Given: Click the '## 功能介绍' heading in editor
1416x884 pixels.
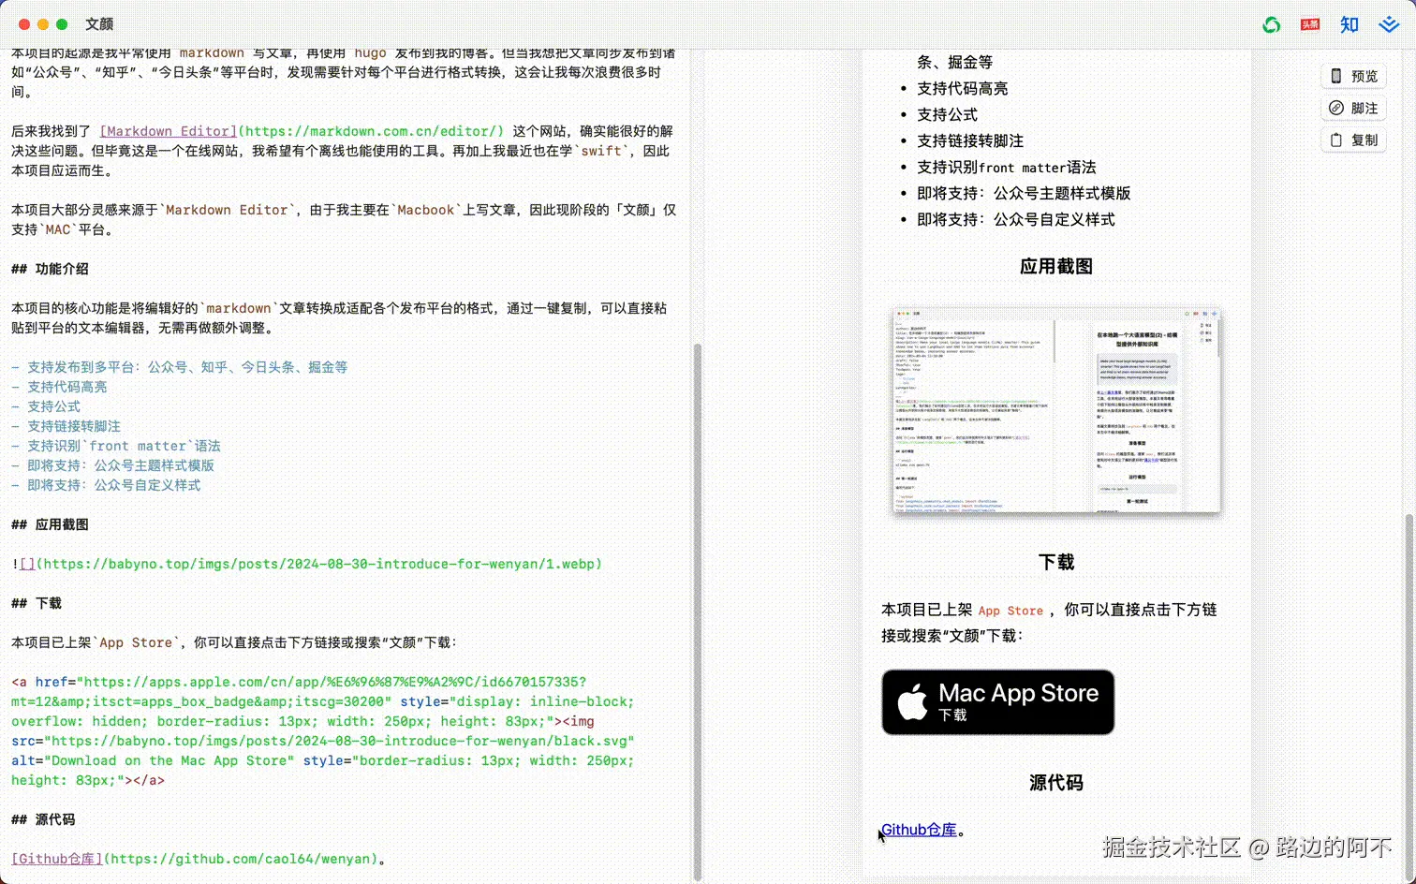Looking at the screenshot, I should click(x=50, y=269).
